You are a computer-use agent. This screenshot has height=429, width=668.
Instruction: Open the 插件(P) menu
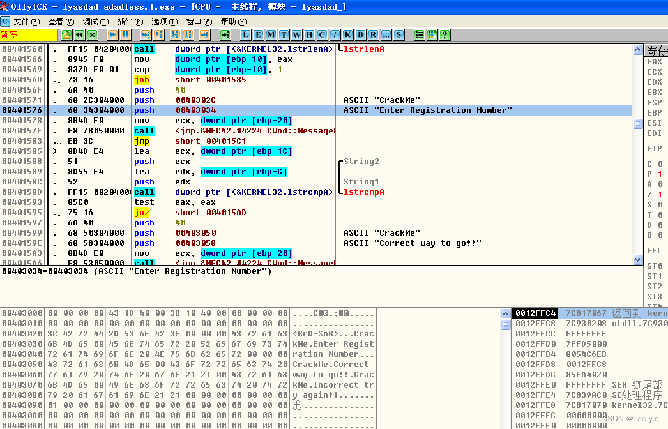pyautogui.click(x=130, y=21)
